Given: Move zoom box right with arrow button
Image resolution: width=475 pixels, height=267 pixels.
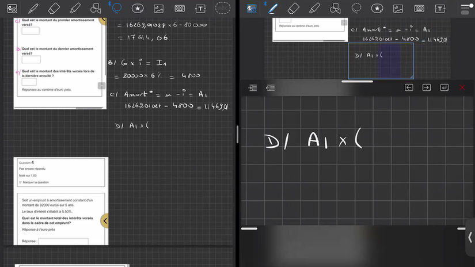Looking at the screenshot, I should point(427,87).
